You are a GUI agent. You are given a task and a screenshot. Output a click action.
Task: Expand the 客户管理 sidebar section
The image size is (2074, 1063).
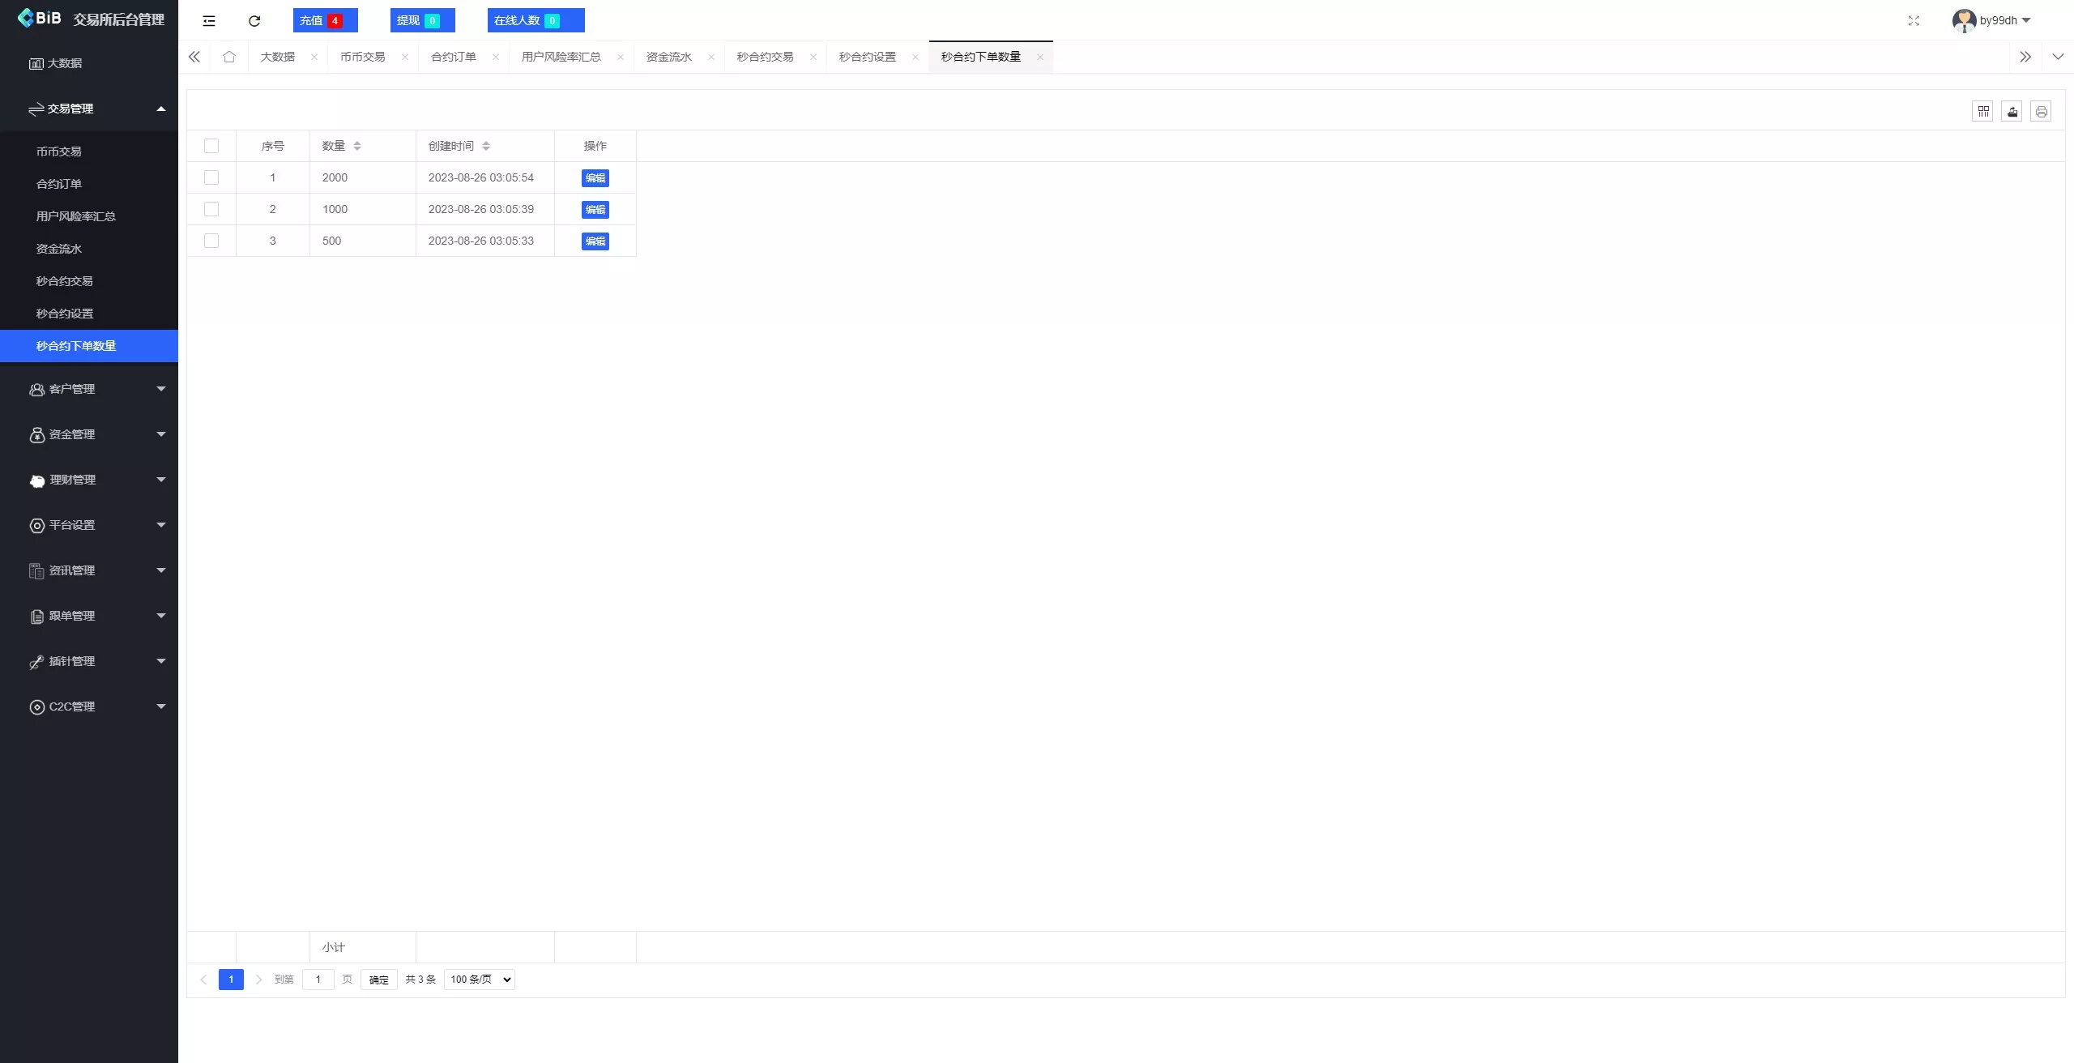pyautogui.click(x=89, y=389)
